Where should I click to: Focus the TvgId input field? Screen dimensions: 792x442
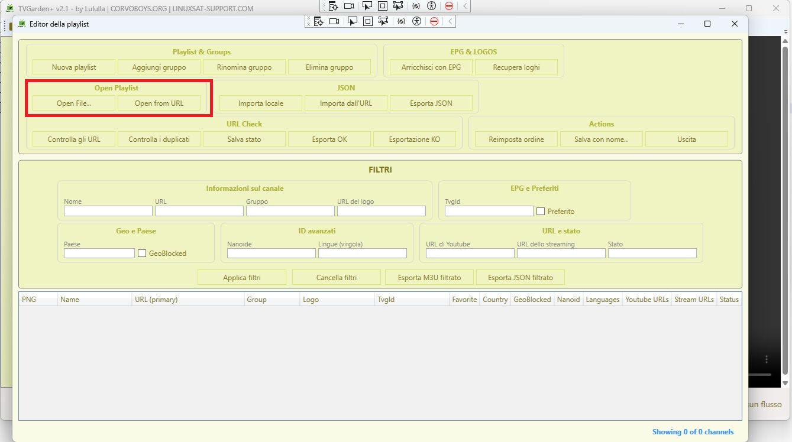489,211
